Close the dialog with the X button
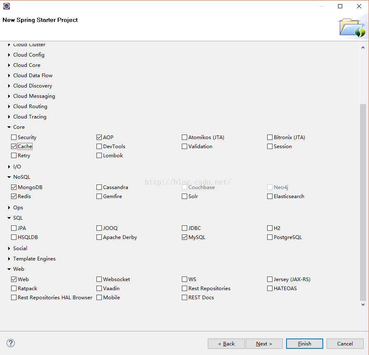This screenshot has height=355, width=369. pyautogui.click(x=359, y=6)
